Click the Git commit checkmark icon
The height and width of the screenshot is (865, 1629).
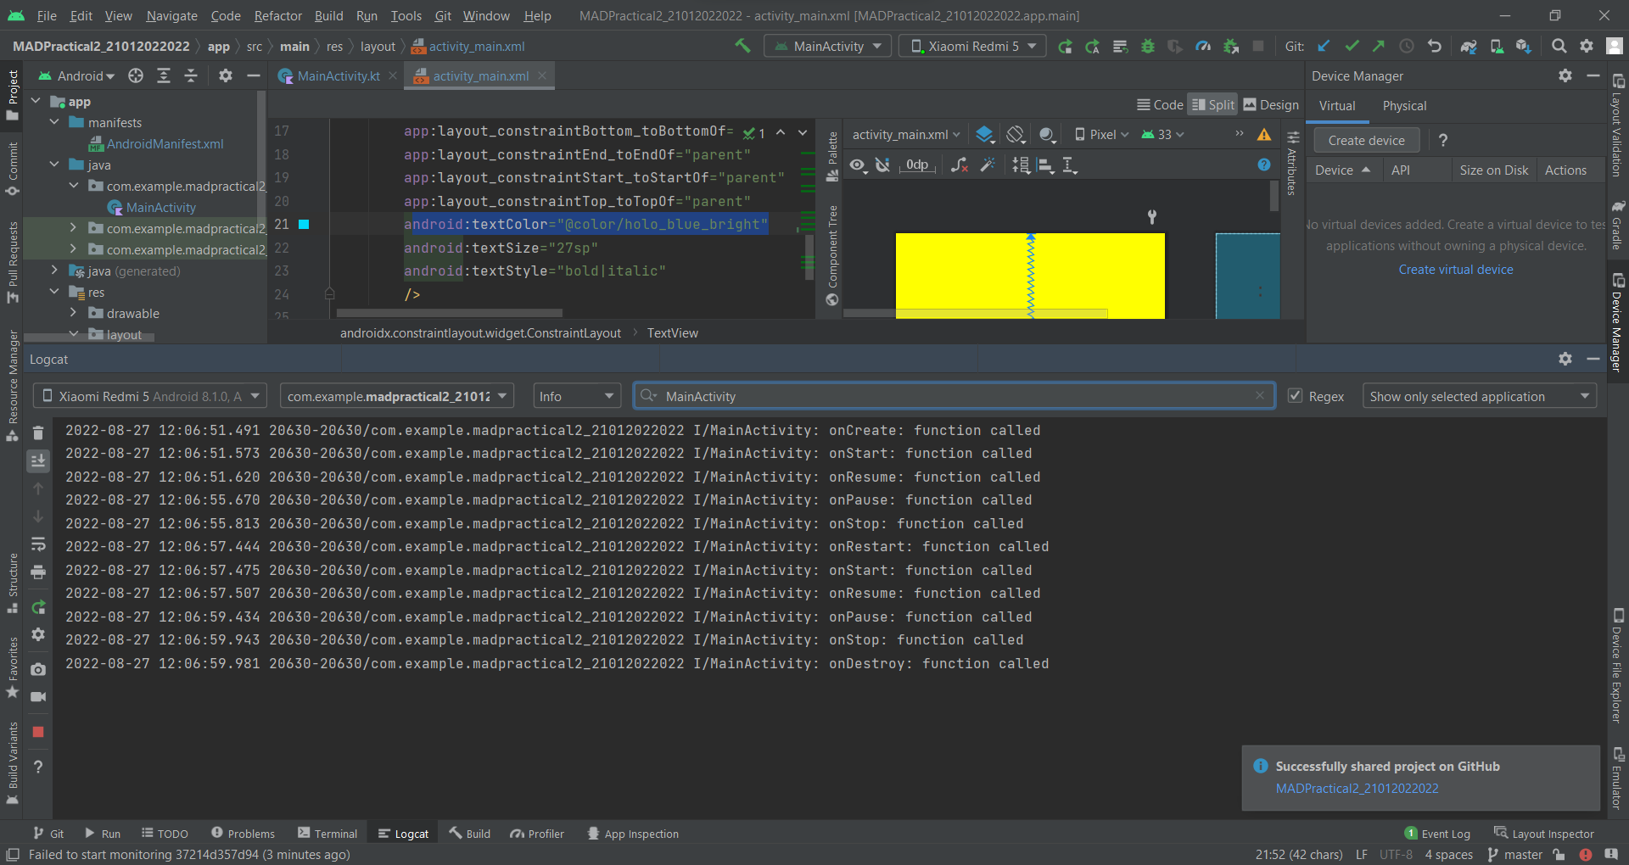[x=1352, y=47]
